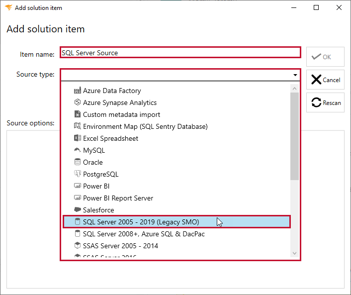Select SQL Server 2008+, Azure SQL & DacPac

(177, 233)
